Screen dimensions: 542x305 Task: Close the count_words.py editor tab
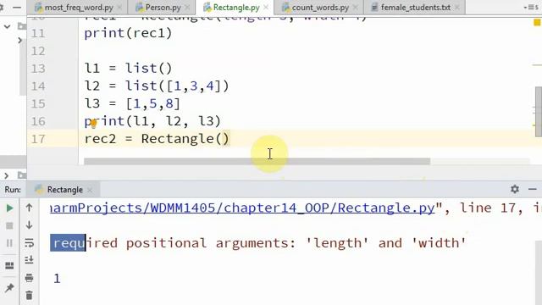(355, 8)
